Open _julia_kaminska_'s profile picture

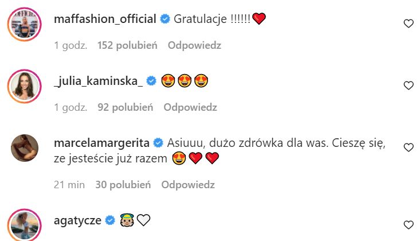pos(24,85)
